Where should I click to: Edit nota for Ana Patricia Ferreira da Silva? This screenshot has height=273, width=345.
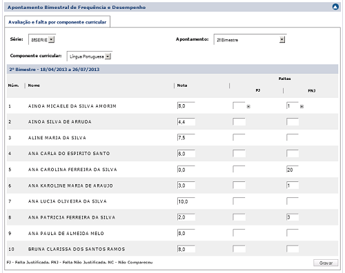[x=186, y=217]
